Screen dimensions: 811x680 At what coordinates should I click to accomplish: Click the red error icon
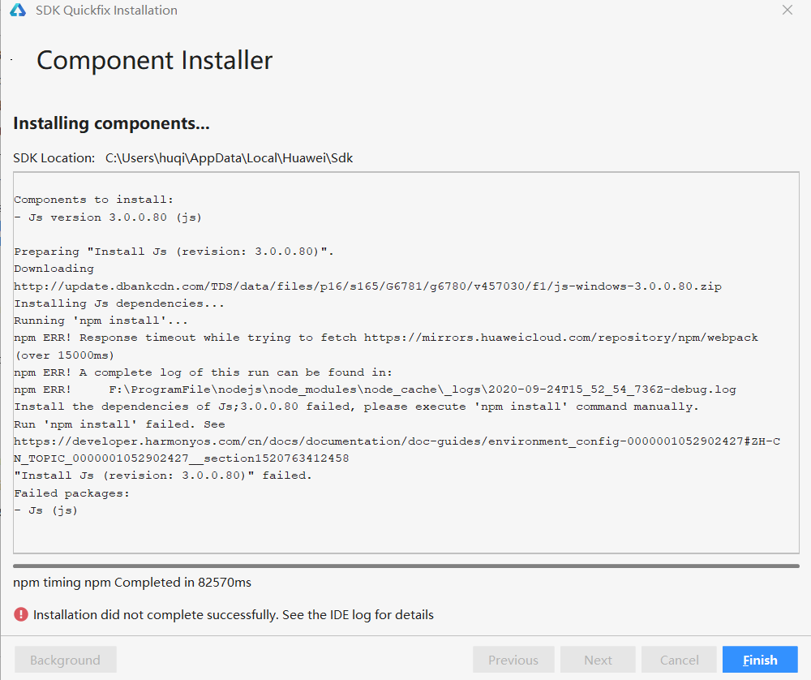tap(21, 614)
